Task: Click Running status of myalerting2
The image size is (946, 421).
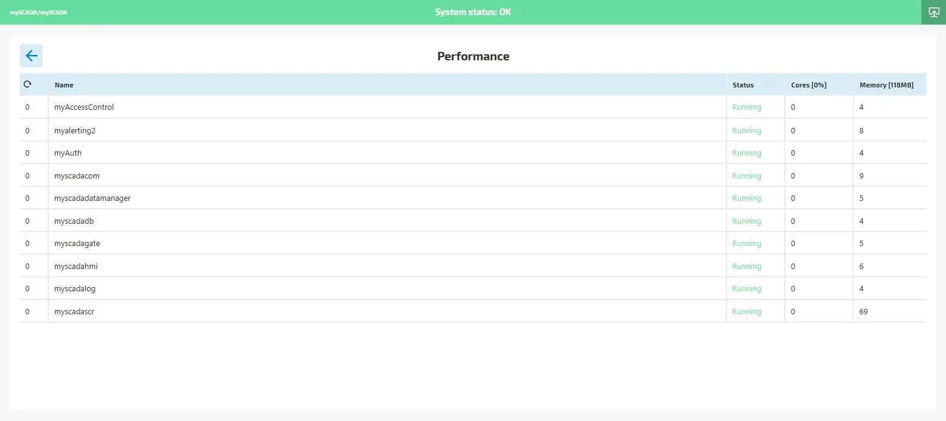Action: click(746, 130)
